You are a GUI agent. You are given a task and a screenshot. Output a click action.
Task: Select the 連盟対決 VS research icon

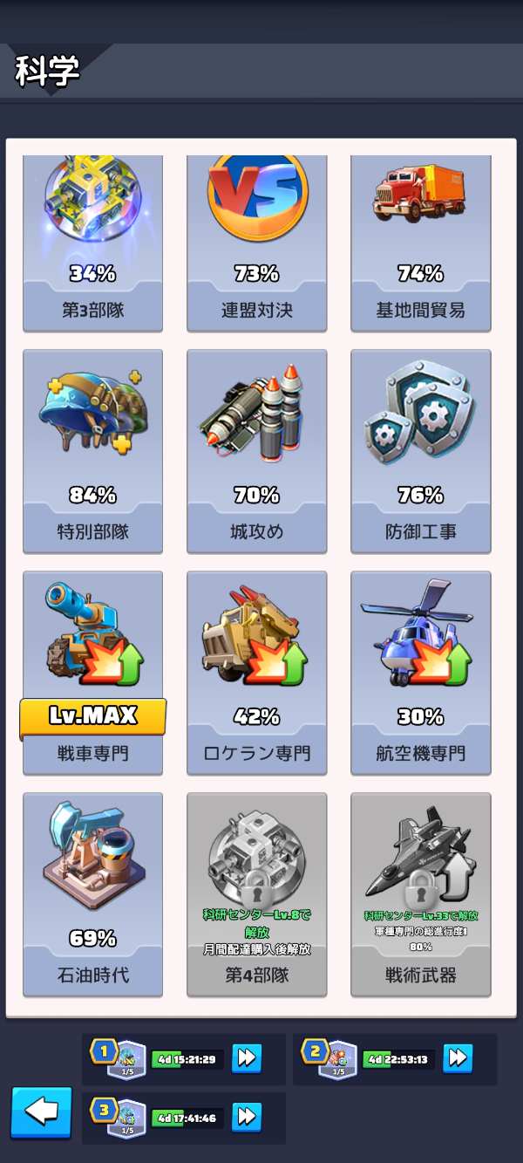(x=256, y=243)
